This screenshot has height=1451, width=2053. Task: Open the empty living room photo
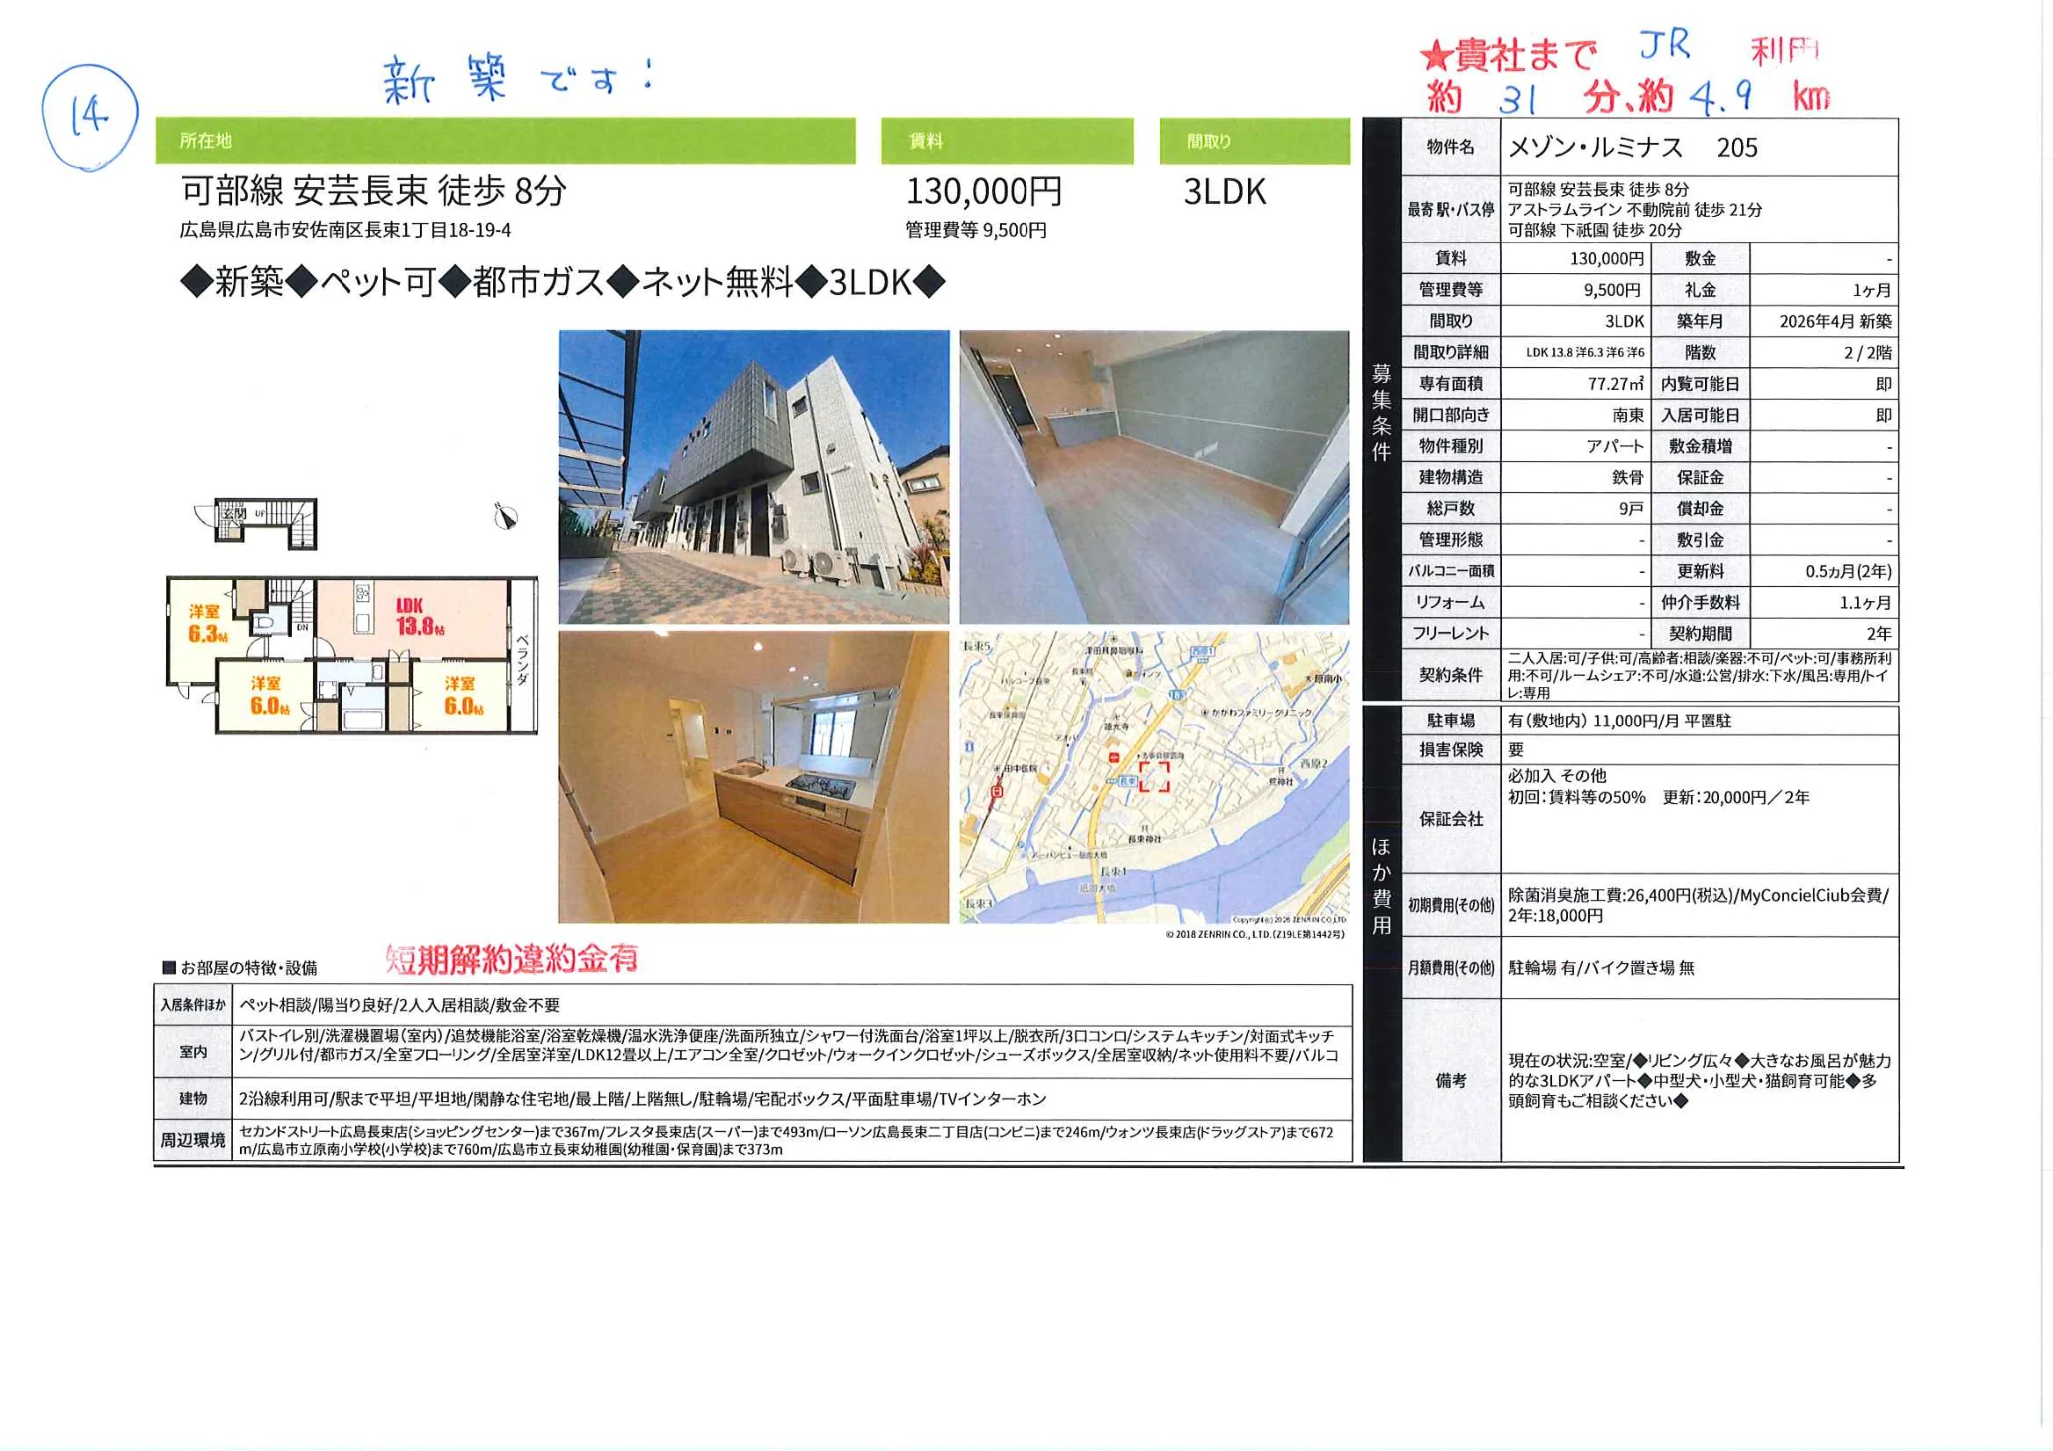pyautogui.click(x=1153, y=477)
